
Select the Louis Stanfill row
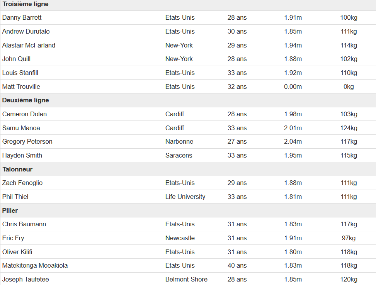[x=188, y=73]
